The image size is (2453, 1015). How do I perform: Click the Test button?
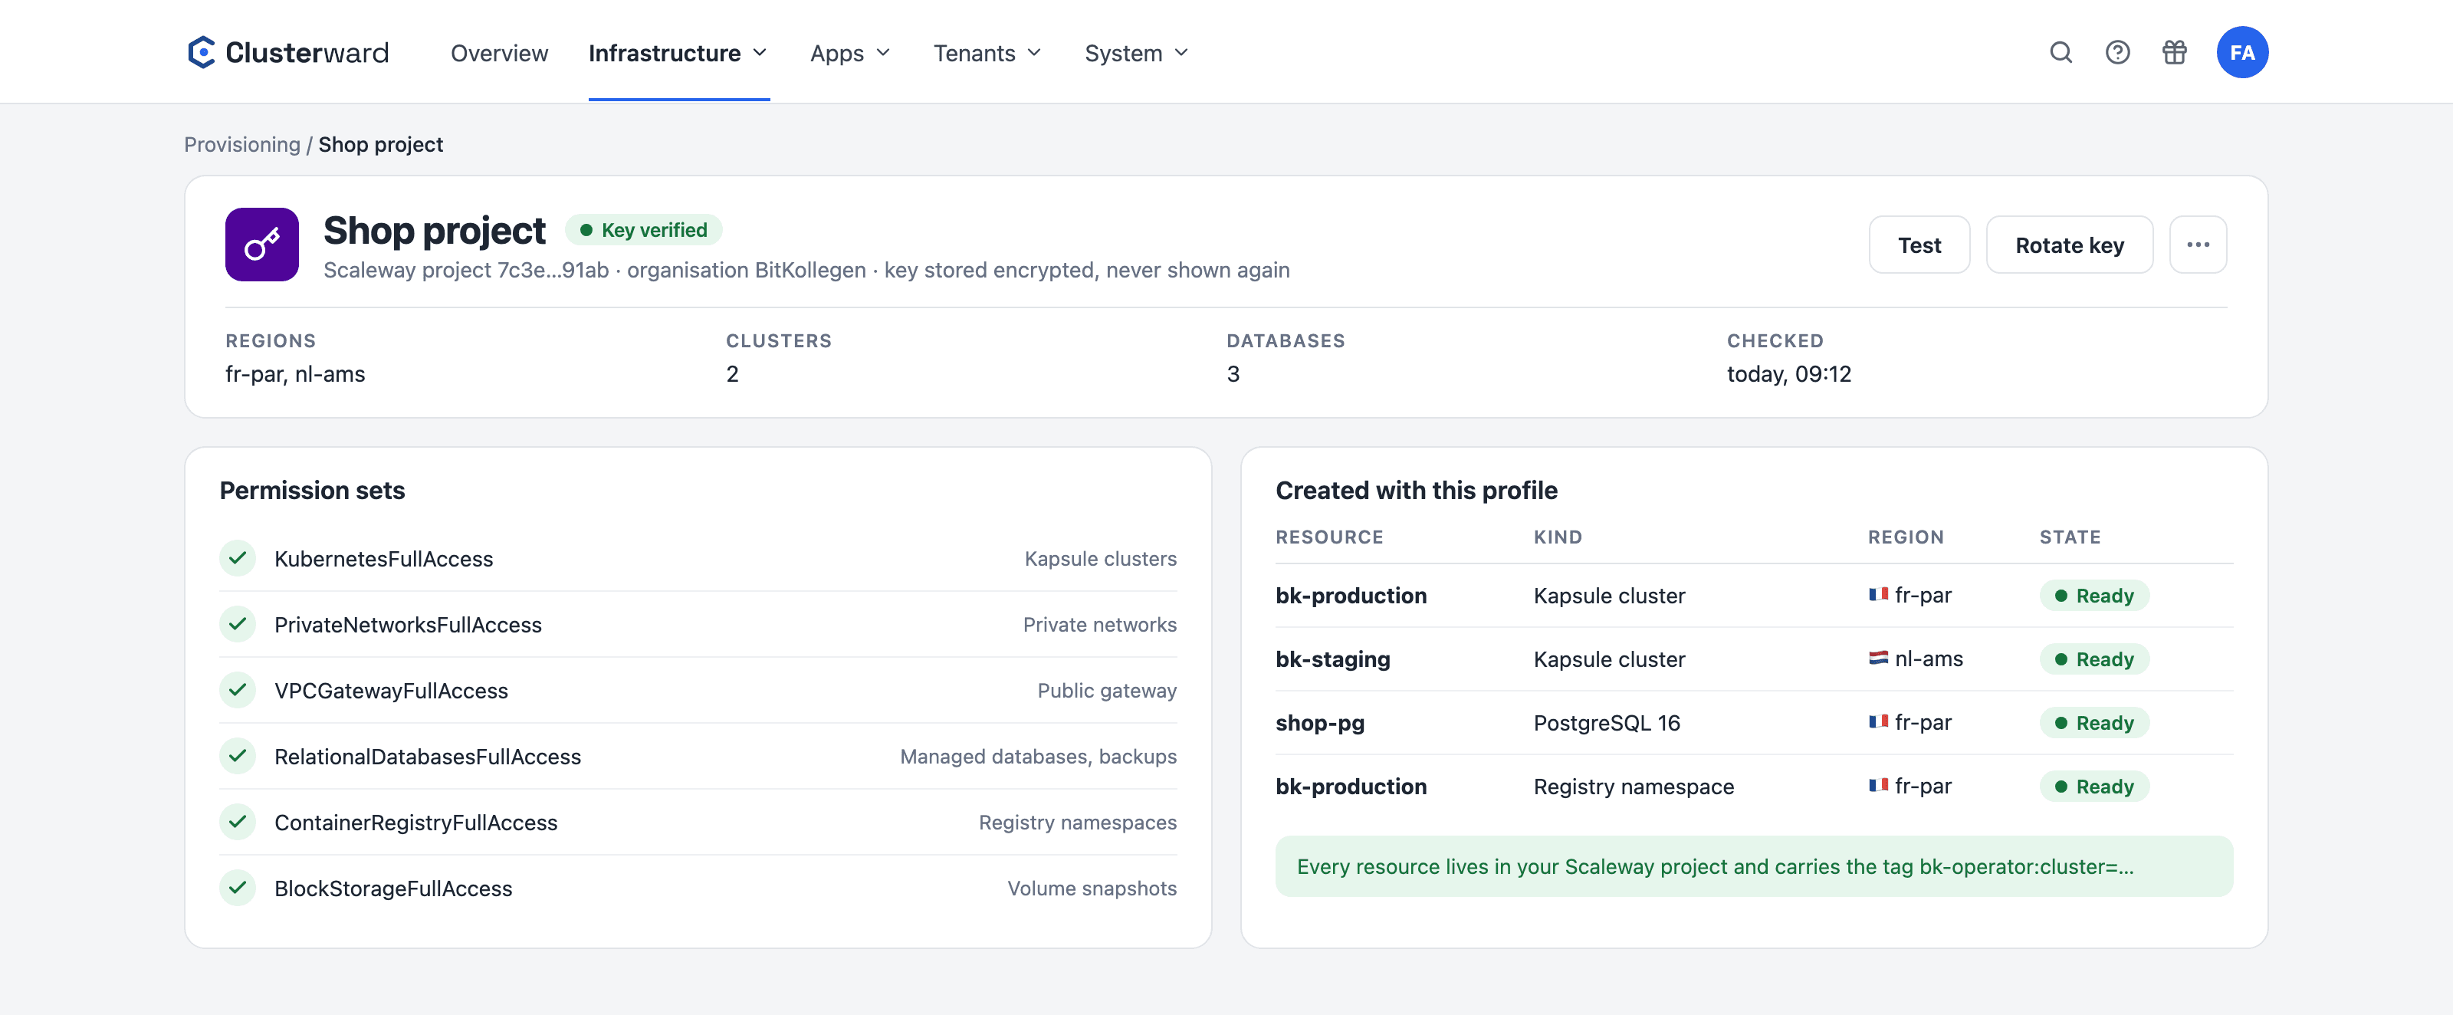pos(1919,245)
